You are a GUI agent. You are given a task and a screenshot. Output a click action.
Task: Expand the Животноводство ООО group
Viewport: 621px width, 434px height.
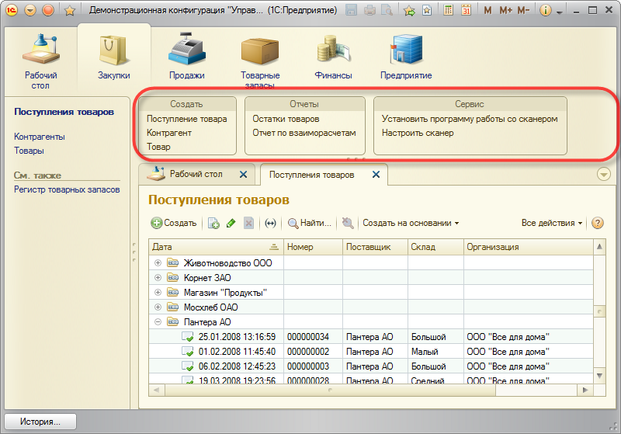[x=158, y=263]
